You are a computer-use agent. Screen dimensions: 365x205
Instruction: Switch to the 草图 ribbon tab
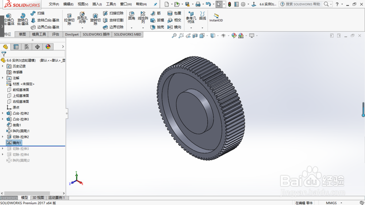pyautogui.click(x=22, y=34)
